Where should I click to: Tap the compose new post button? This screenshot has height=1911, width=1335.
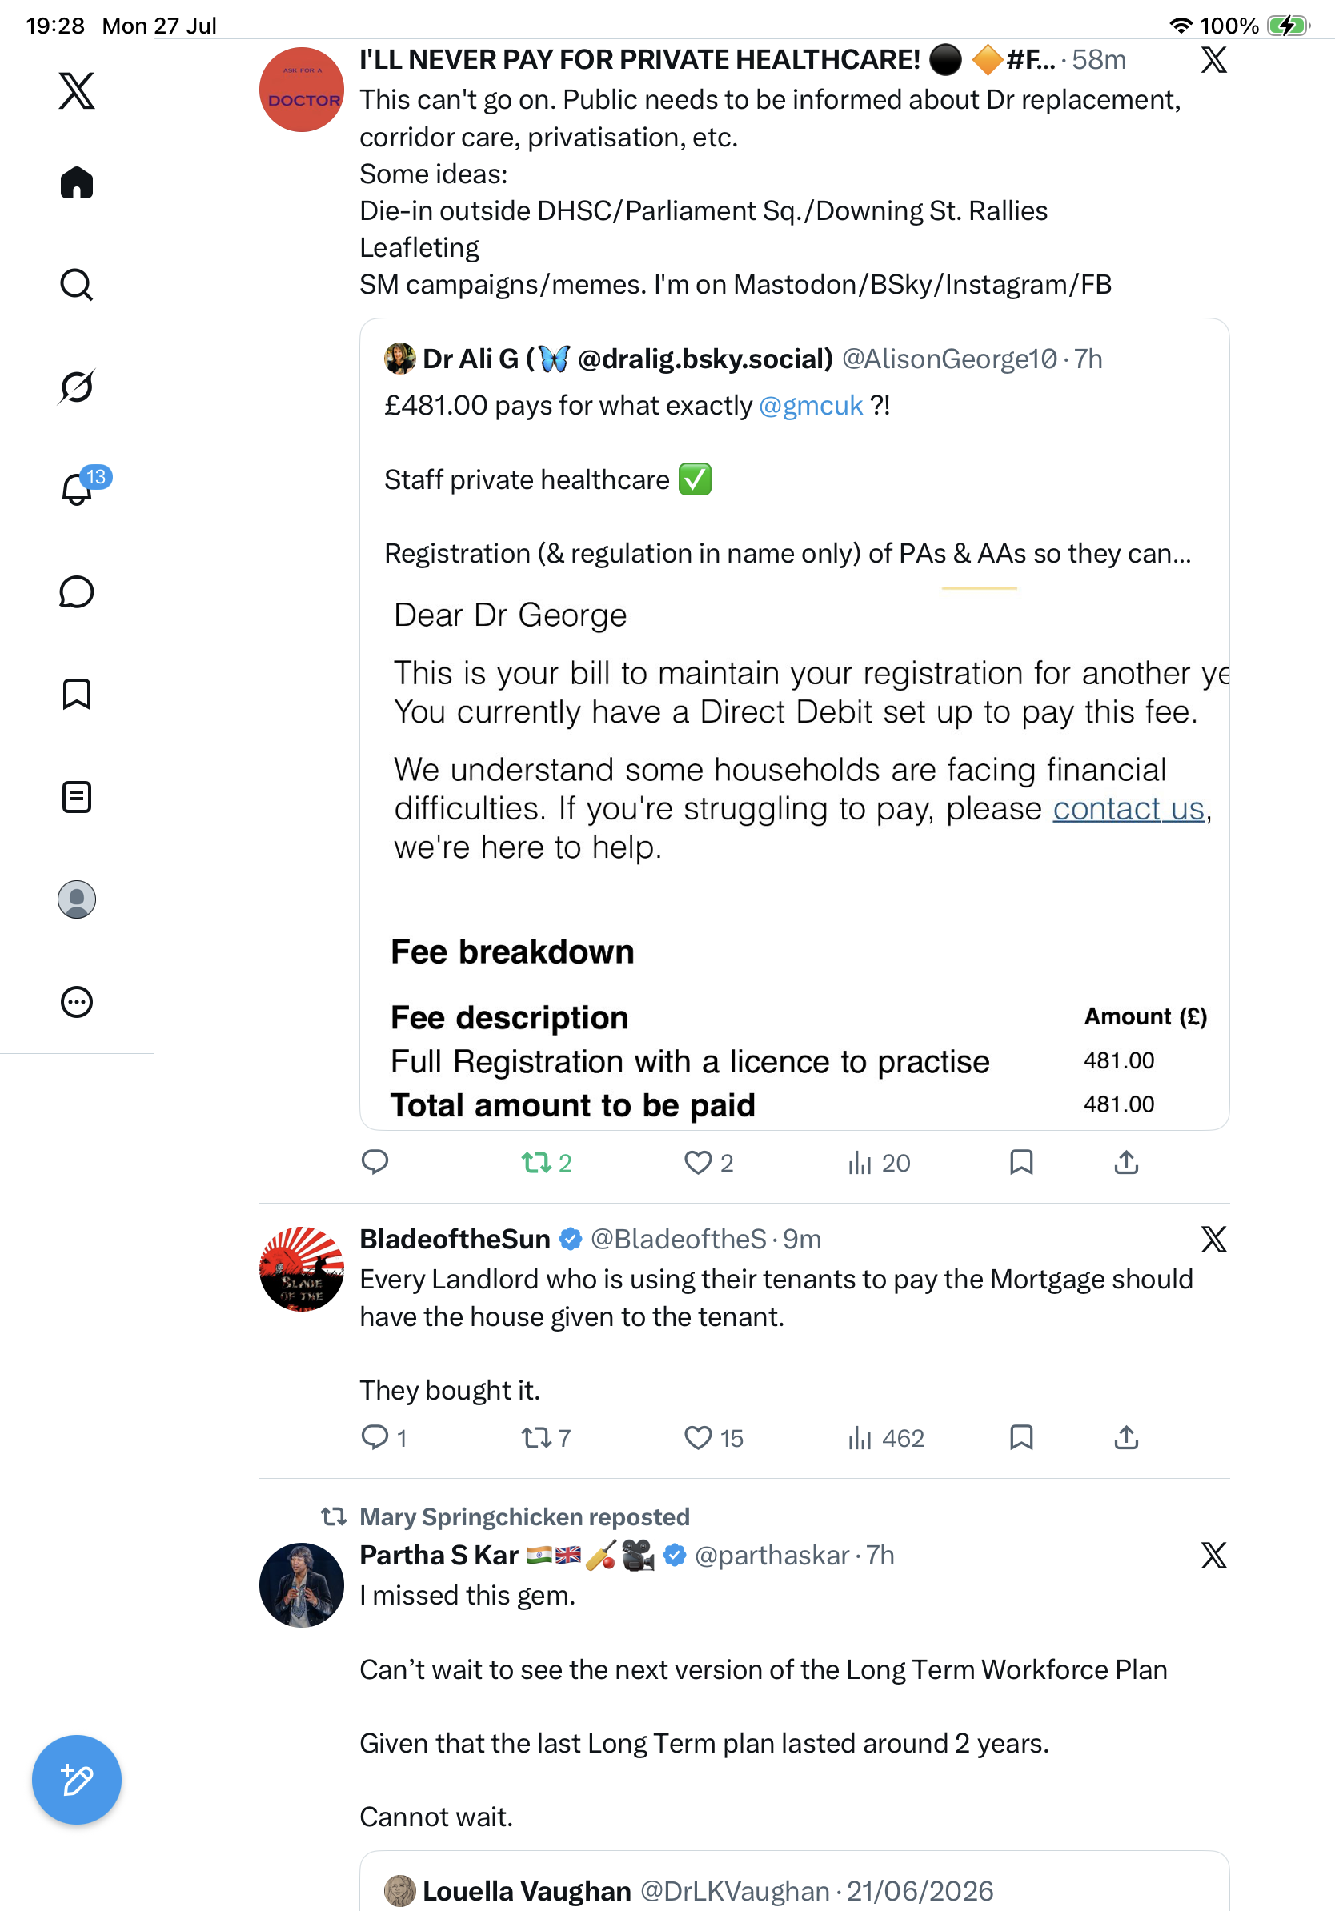[x=77, y=1780]
